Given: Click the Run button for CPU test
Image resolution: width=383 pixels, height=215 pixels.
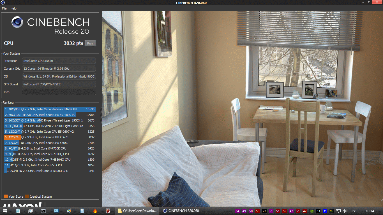Looking at the screenshot, I should (x=90, y=43).
